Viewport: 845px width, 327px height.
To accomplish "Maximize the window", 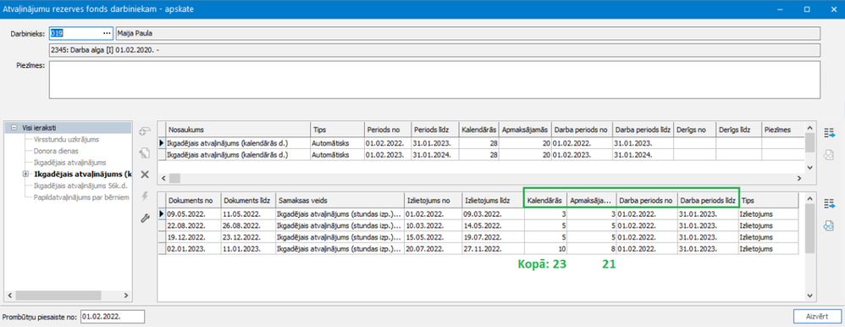I will click(807, 9).
